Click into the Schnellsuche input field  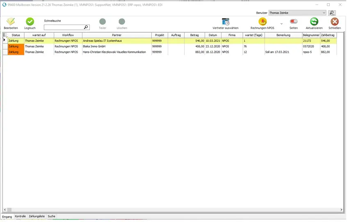(64, 27)
